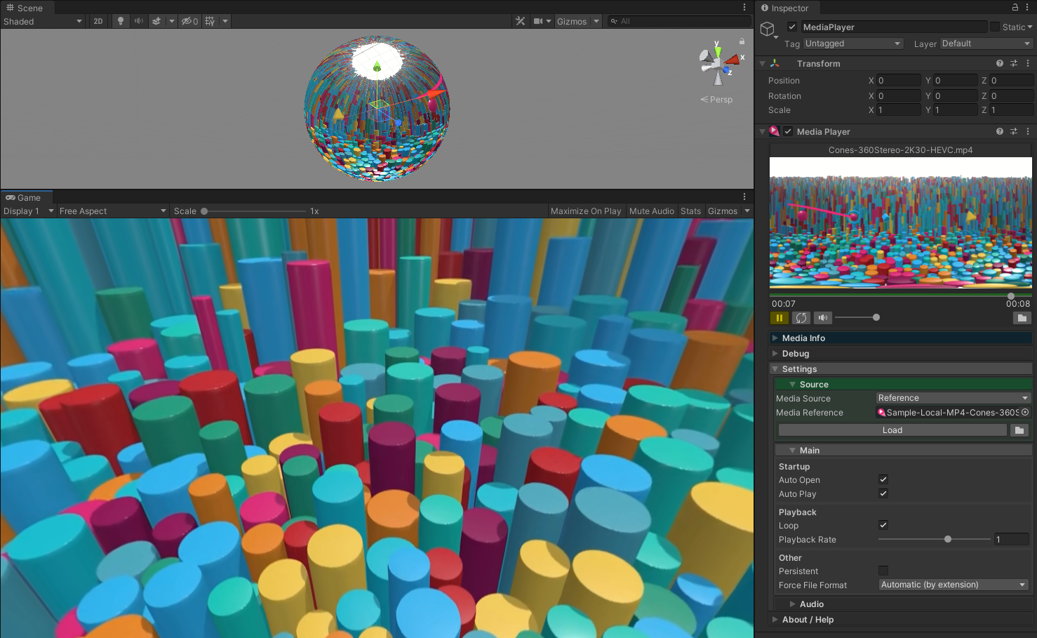Open Transform help icon
Image resolution: width=1037 pixels, height=638 pixels.
click(x=1000, y=63)
